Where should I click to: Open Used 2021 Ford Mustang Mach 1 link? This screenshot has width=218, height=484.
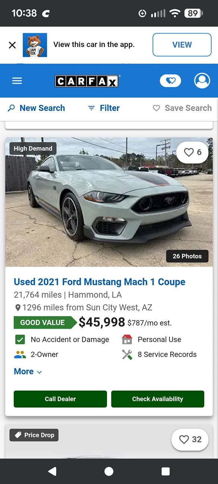click(x=99, y=282)
